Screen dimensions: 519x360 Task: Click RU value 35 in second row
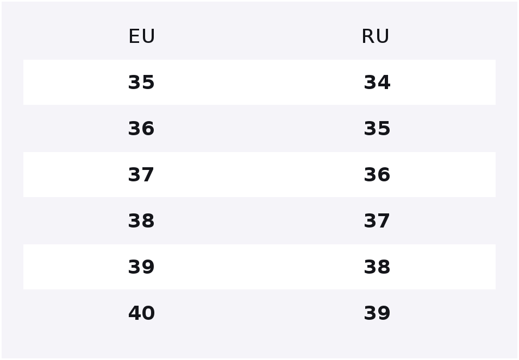click(377, 128)
